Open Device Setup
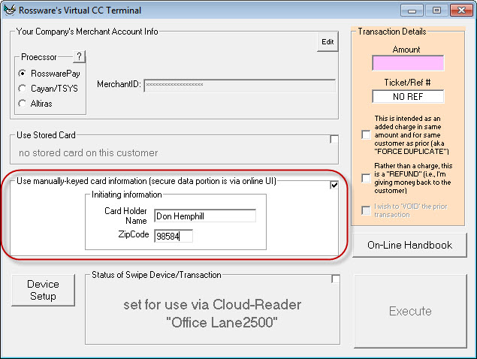This screenshot has width=477, height=359. 43,290
